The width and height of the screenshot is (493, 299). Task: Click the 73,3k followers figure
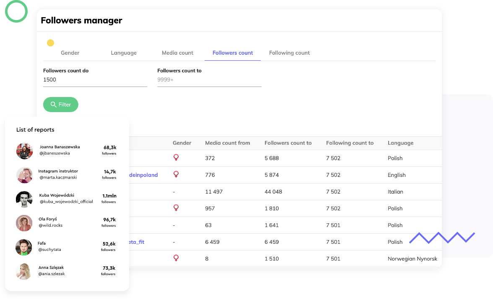point(109,268)
